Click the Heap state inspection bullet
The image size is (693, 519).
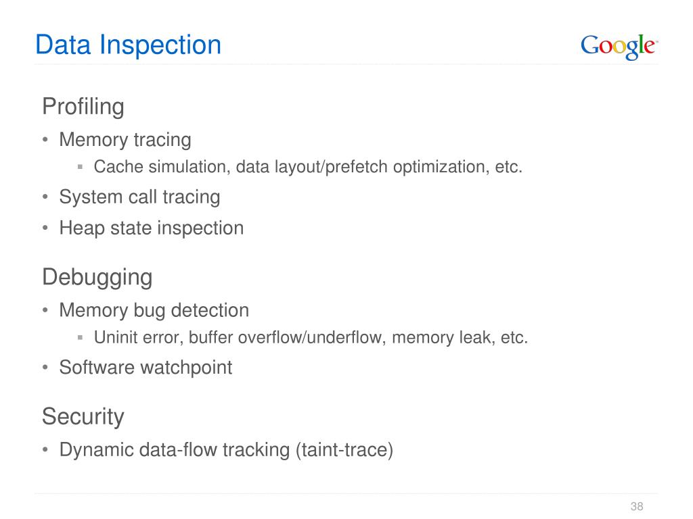tap(152, 228)
